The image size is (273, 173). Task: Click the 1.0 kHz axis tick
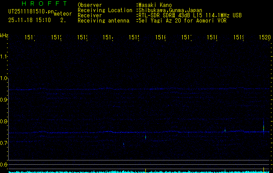point(4,78)
